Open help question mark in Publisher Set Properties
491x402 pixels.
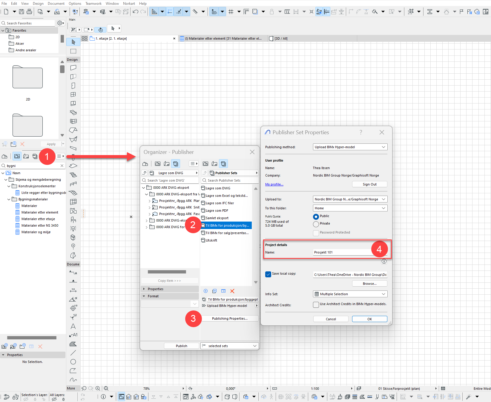(361, 132)
